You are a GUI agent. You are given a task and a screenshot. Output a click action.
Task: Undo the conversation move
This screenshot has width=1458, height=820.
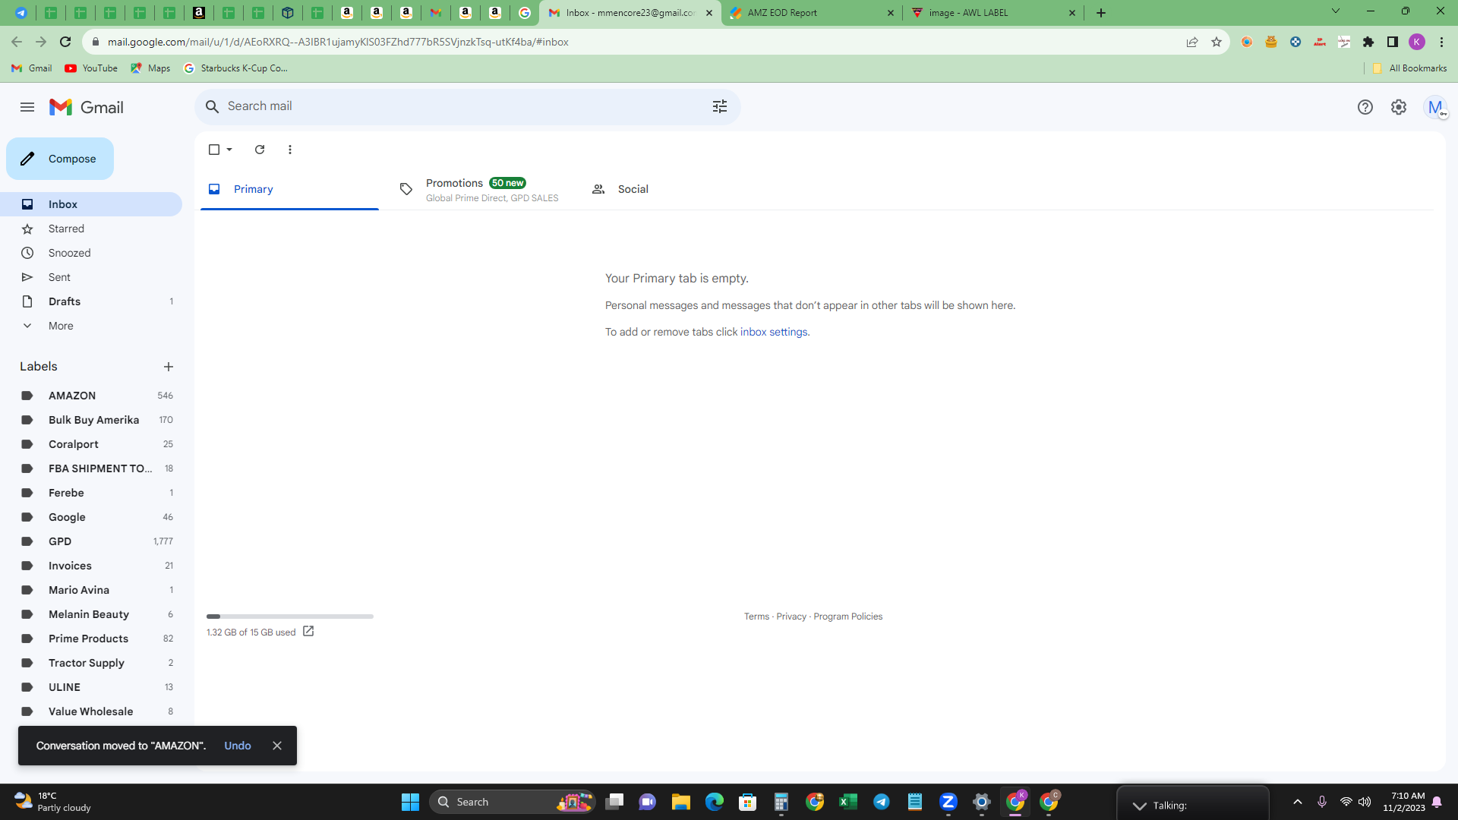[238, 746]
